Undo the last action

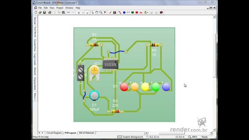click(x=68, y=12)
